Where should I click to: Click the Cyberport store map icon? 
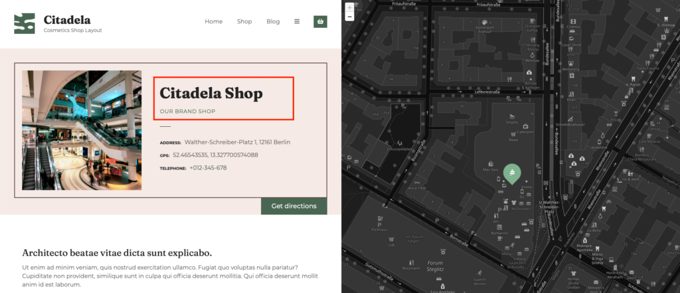point(525,126)
